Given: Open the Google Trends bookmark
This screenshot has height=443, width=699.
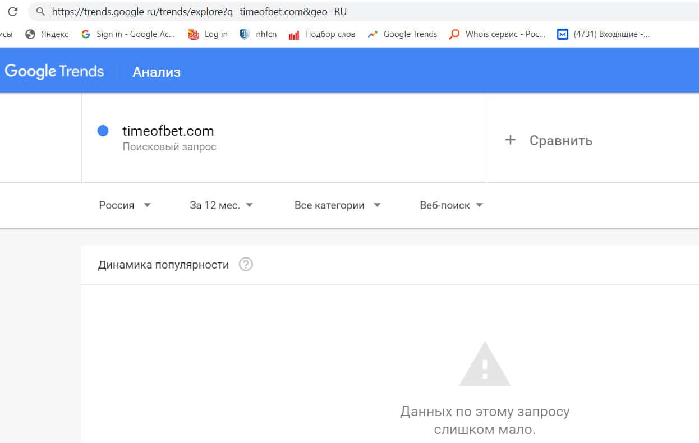Looking at the screenshot, I should click(402, 34).
